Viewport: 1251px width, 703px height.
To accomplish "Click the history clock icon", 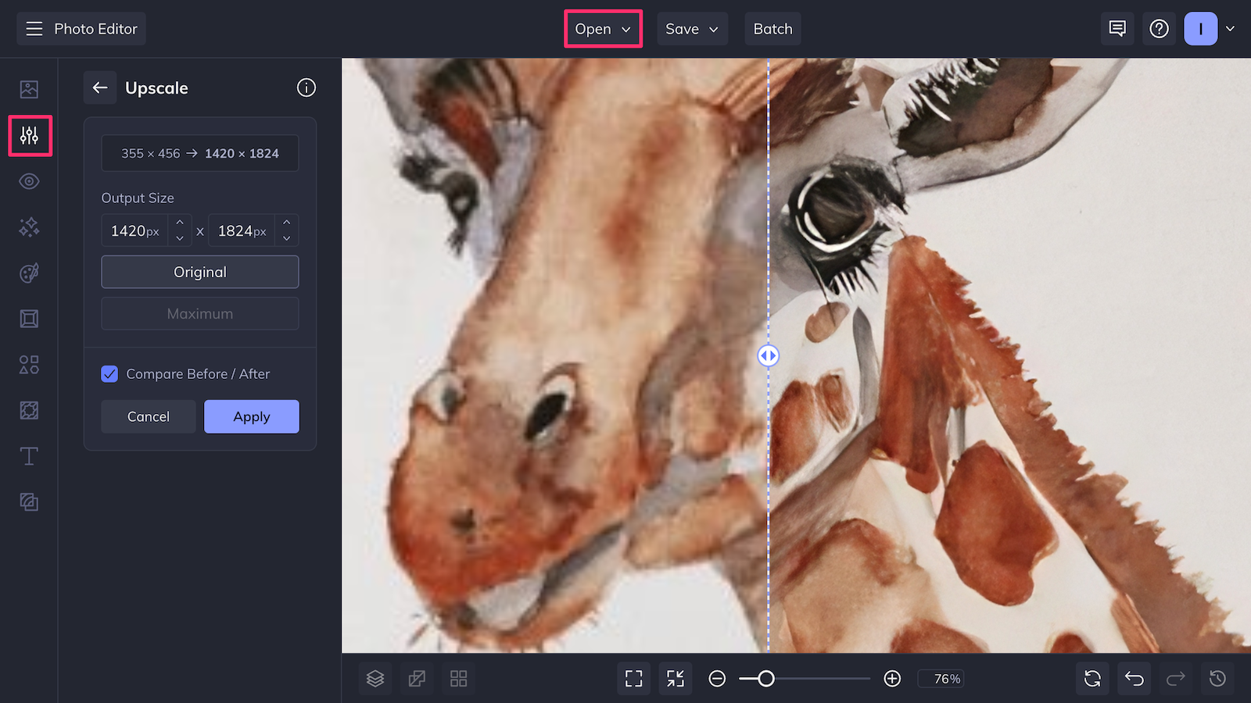I will tap(1217, 678).
